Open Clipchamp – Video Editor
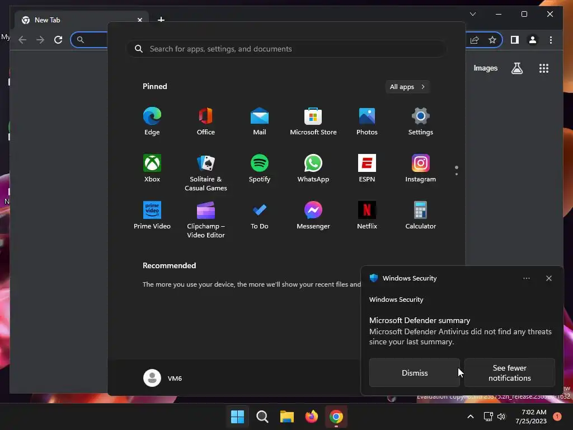Viewport: 573px width, 430px height. coord(206,219)
